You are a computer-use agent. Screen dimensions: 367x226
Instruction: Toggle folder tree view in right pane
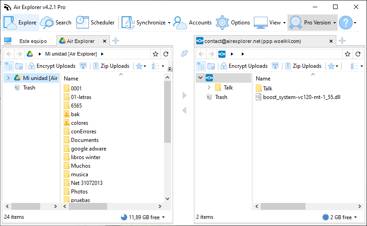click(201, 66)
